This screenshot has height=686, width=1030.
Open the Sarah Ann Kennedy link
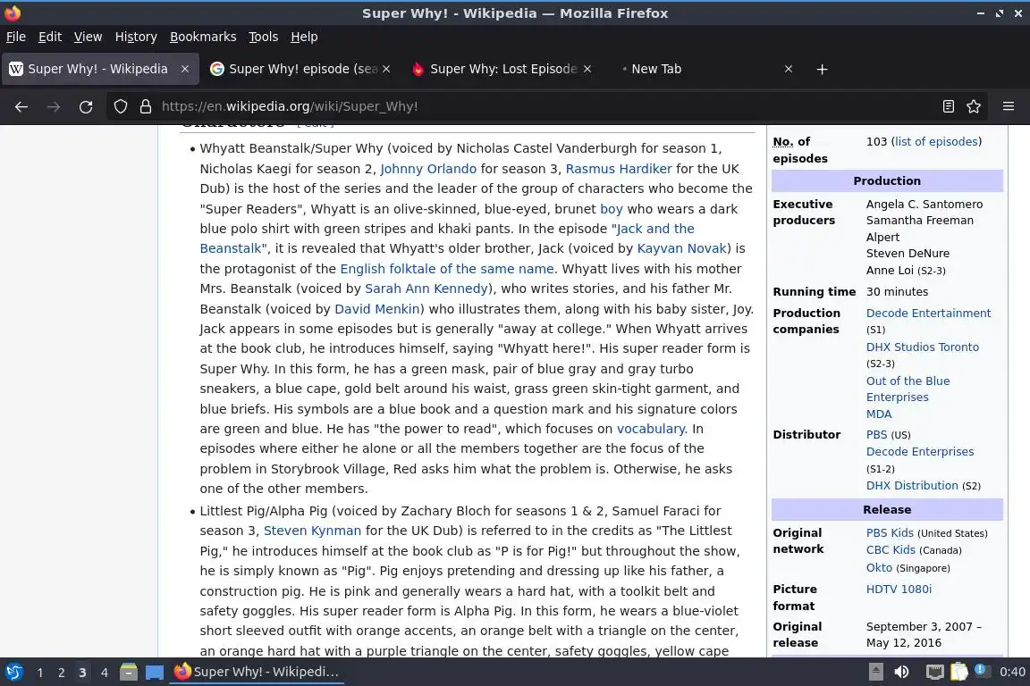(426, 289)
